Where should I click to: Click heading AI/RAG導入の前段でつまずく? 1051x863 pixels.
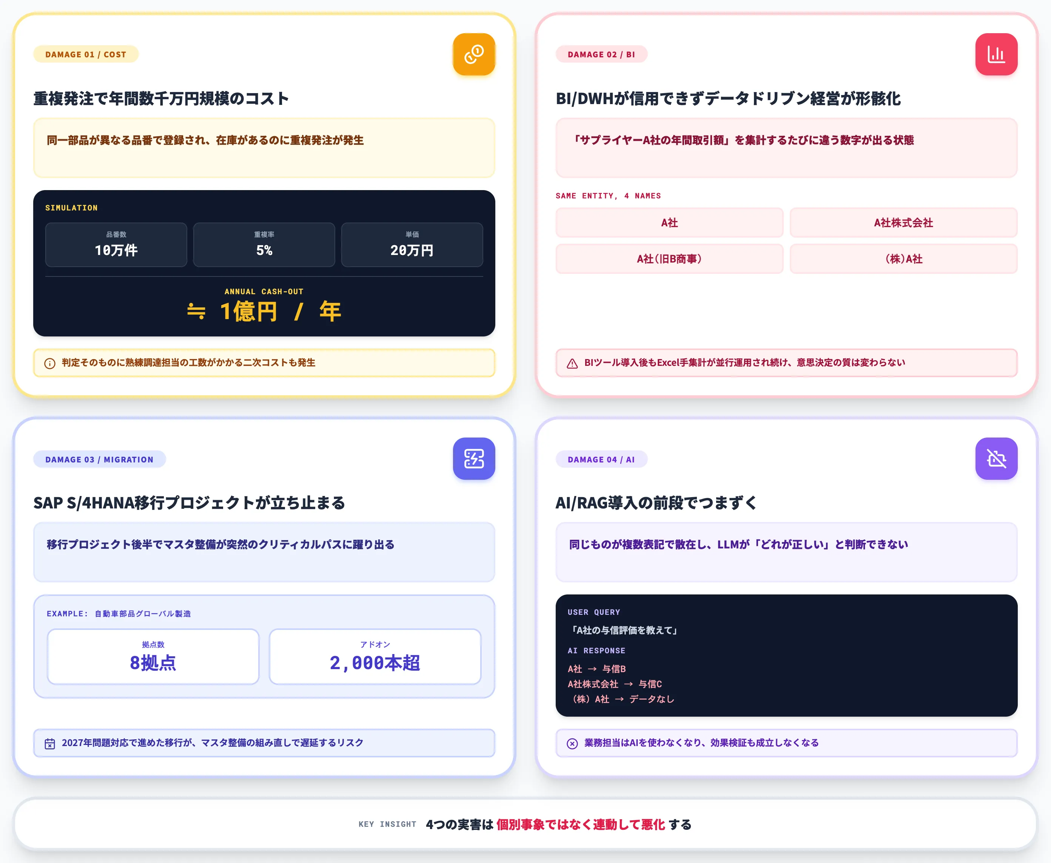pyautogui.click(x=656, y=502)
